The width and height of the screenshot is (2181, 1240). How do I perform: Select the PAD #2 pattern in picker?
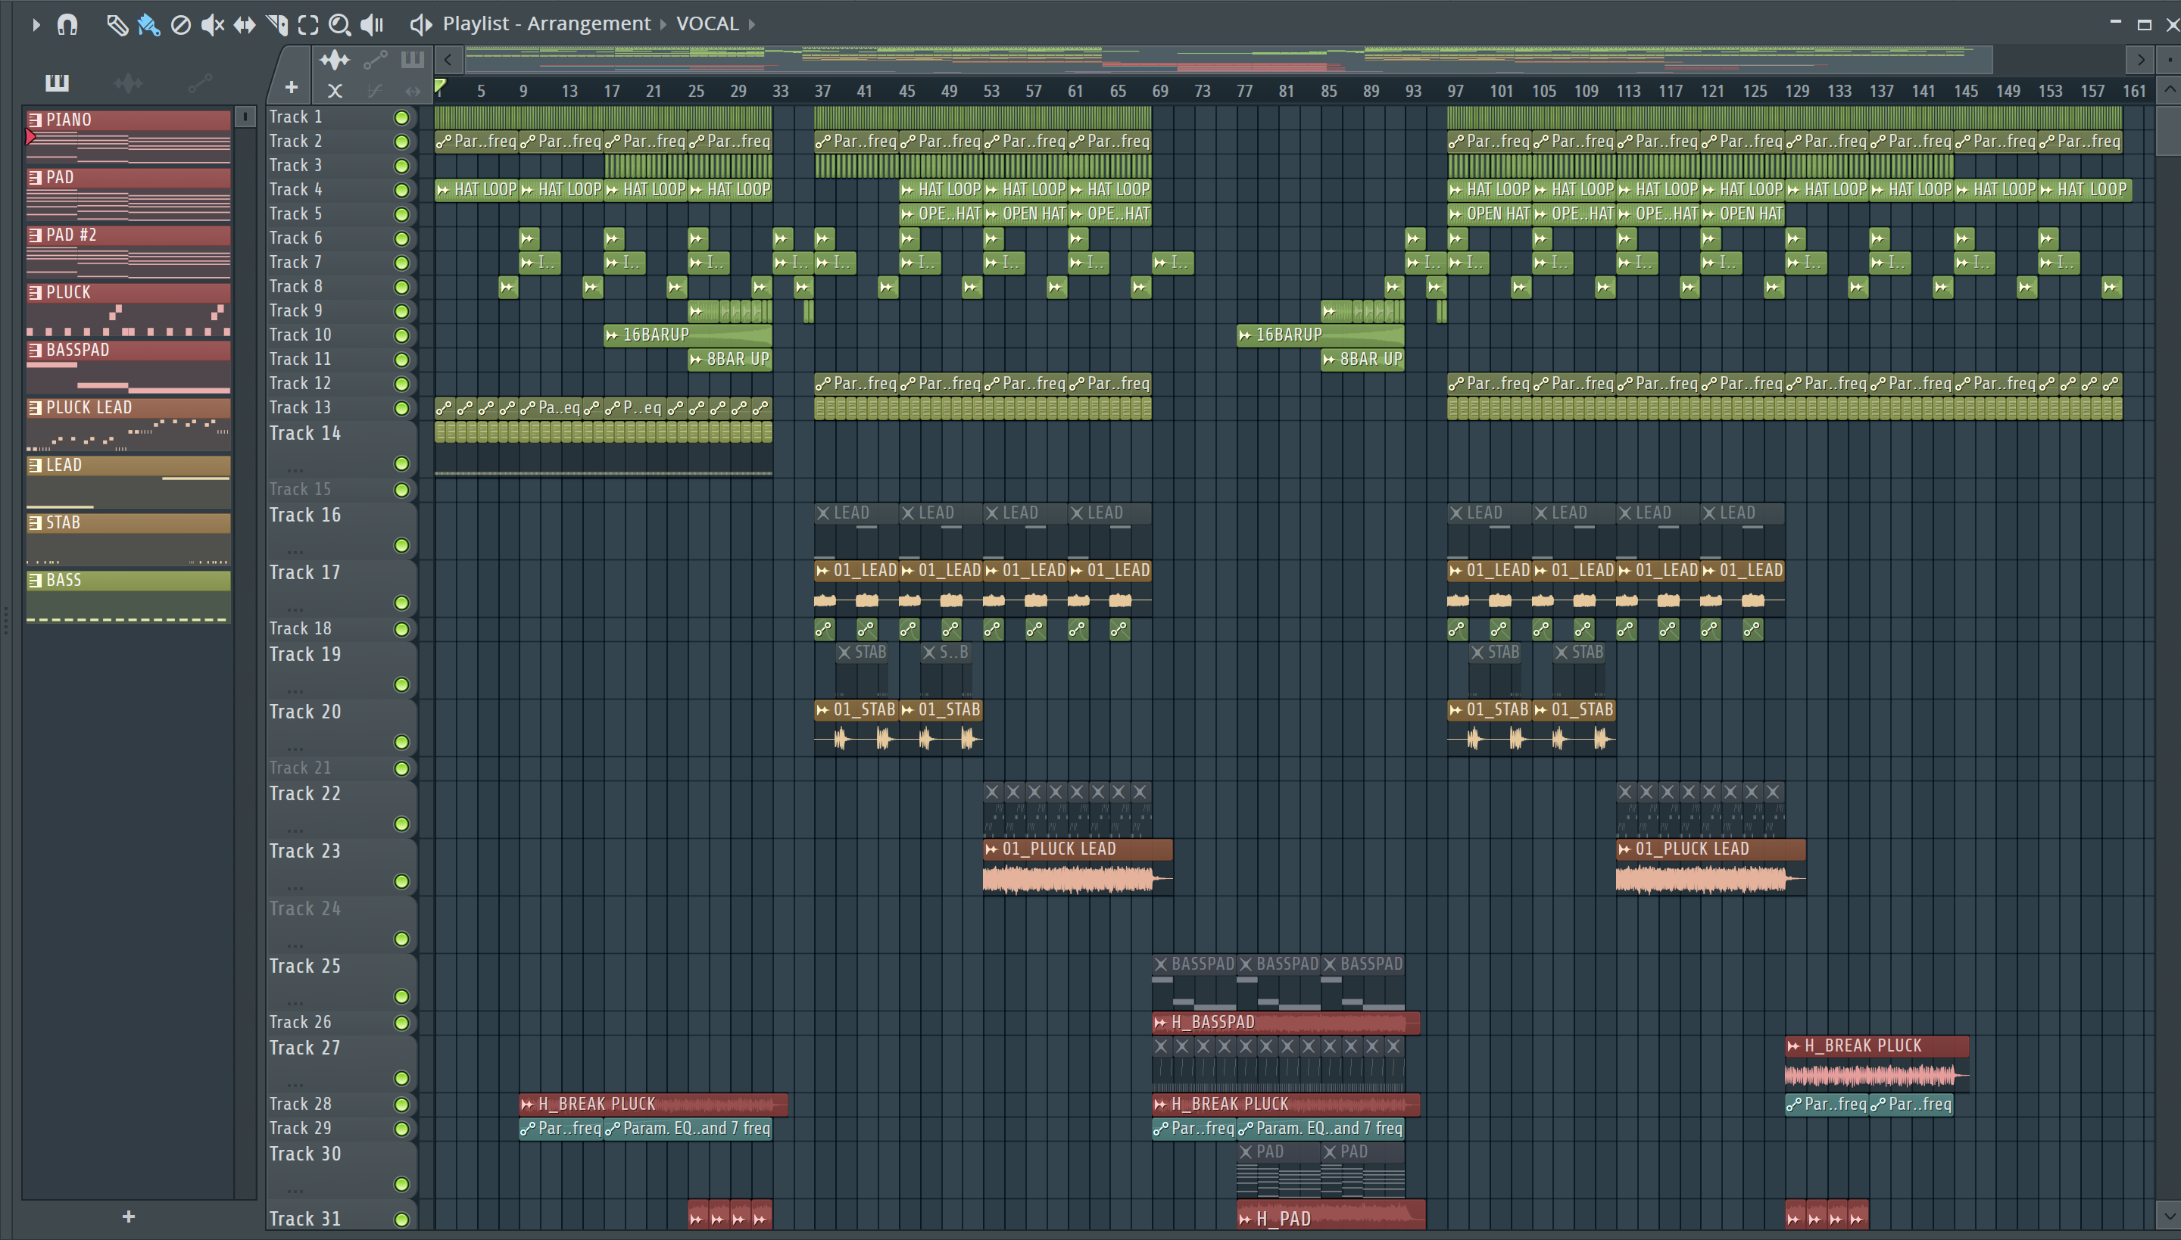click(x=129, y=252)
